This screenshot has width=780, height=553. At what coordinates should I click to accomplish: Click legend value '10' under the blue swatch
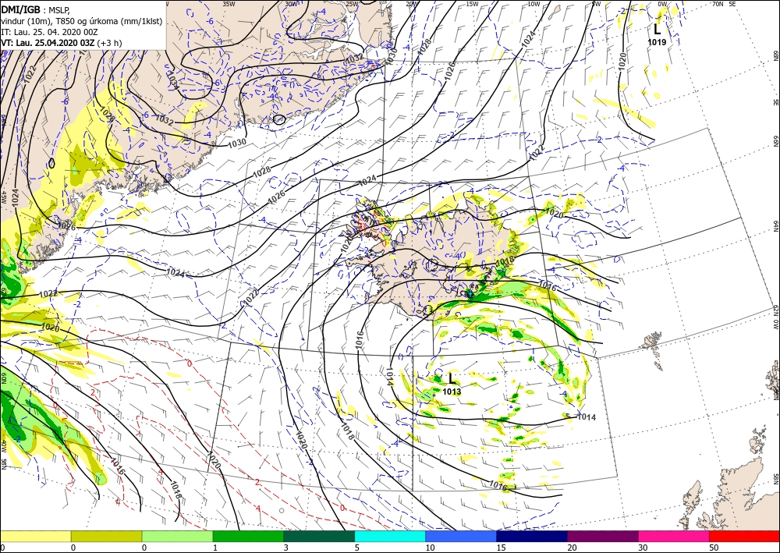430,548
